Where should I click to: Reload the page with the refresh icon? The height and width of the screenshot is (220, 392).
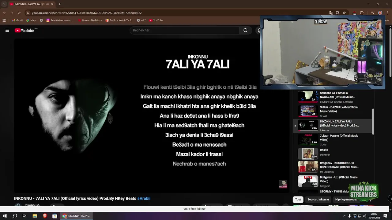19,13
